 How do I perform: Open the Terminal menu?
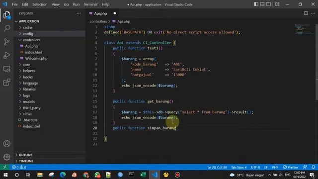[x=90, y=4]
